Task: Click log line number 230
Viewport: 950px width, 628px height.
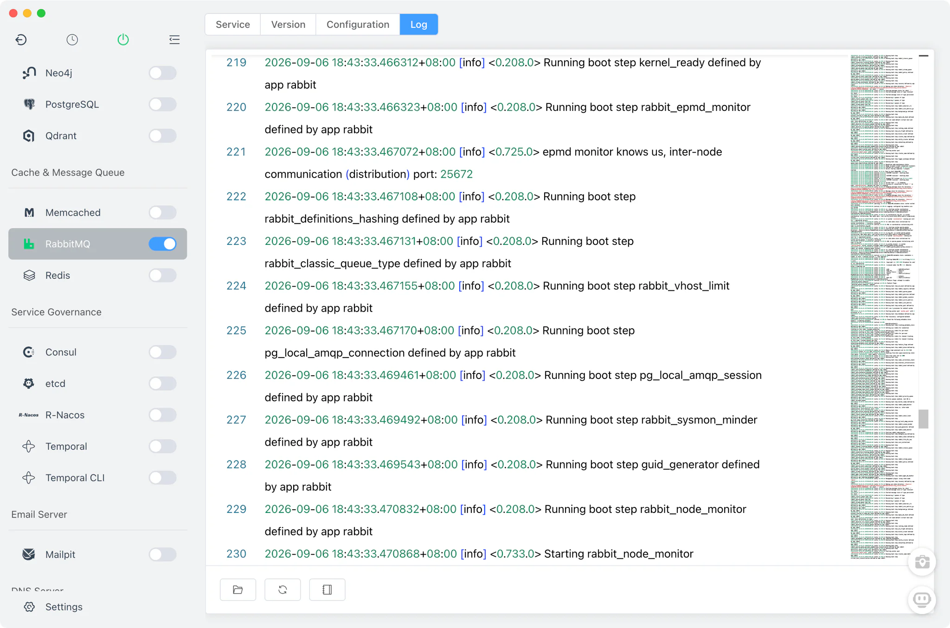Action: pos(236,554)
